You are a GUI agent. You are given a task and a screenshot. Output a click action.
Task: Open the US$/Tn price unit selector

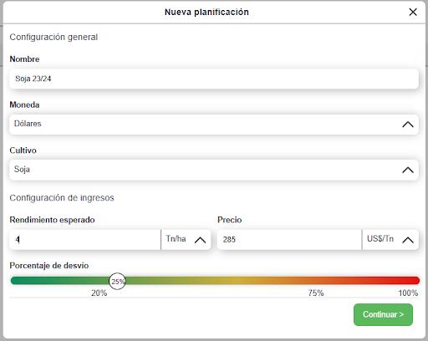tap(390, 240)
